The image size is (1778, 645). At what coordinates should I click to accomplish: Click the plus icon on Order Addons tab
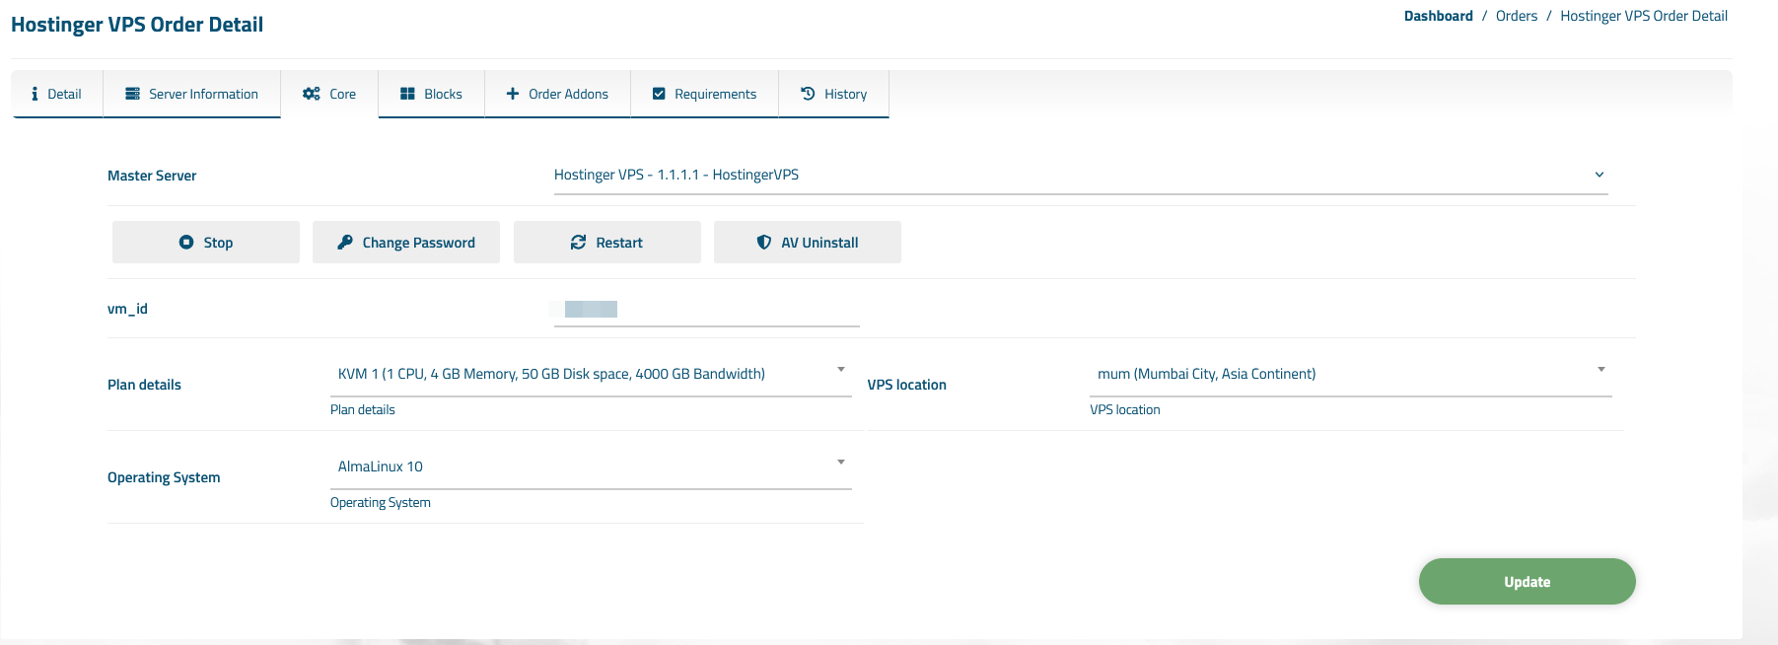512,94
